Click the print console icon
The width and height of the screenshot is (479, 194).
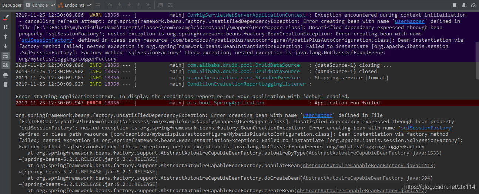(x=6, y=75)
